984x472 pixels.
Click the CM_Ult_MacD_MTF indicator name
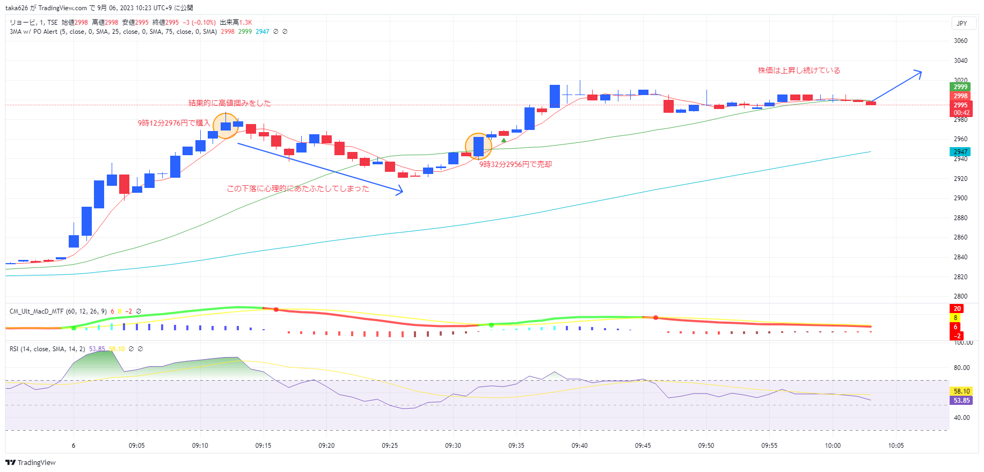coord(37,311)
